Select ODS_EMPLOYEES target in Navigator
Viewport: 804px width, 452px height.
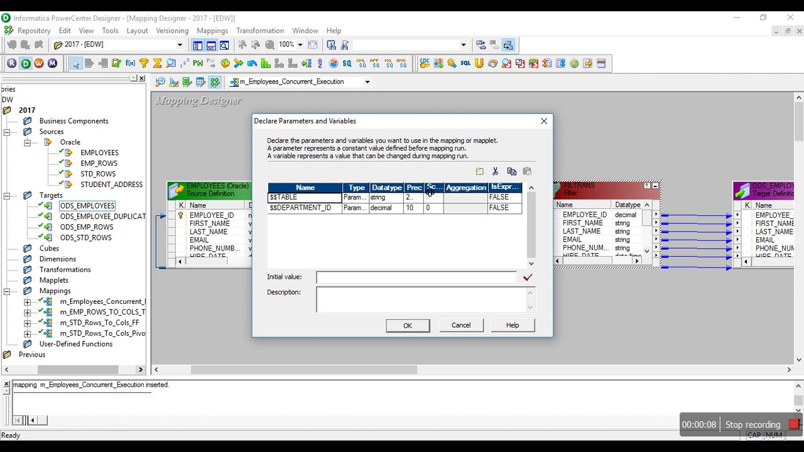(x=87, y=206)
